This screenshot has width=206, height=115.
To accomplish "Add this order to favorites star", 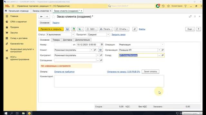I will (53, 17).
